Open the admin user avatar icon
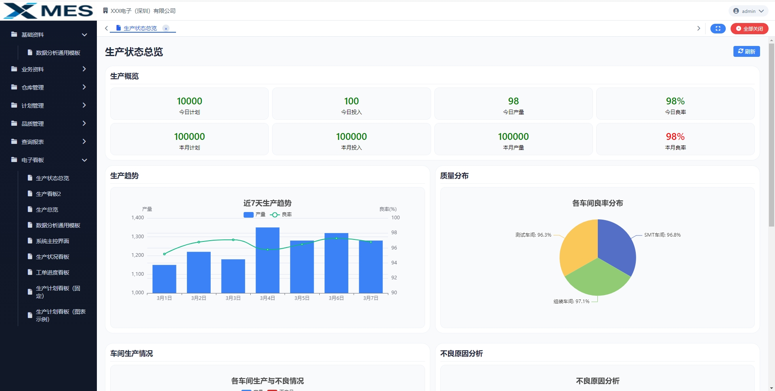The image size is (775, 391). point(736,11)
